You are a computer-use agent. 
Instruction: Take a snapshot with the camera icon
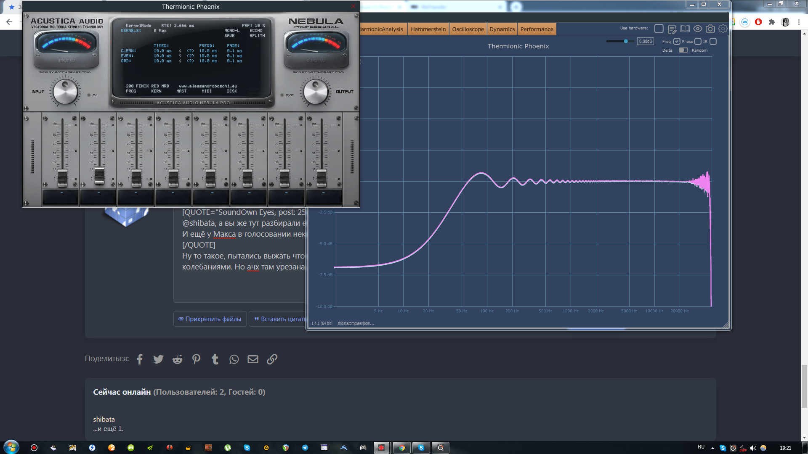coord(710,29)
